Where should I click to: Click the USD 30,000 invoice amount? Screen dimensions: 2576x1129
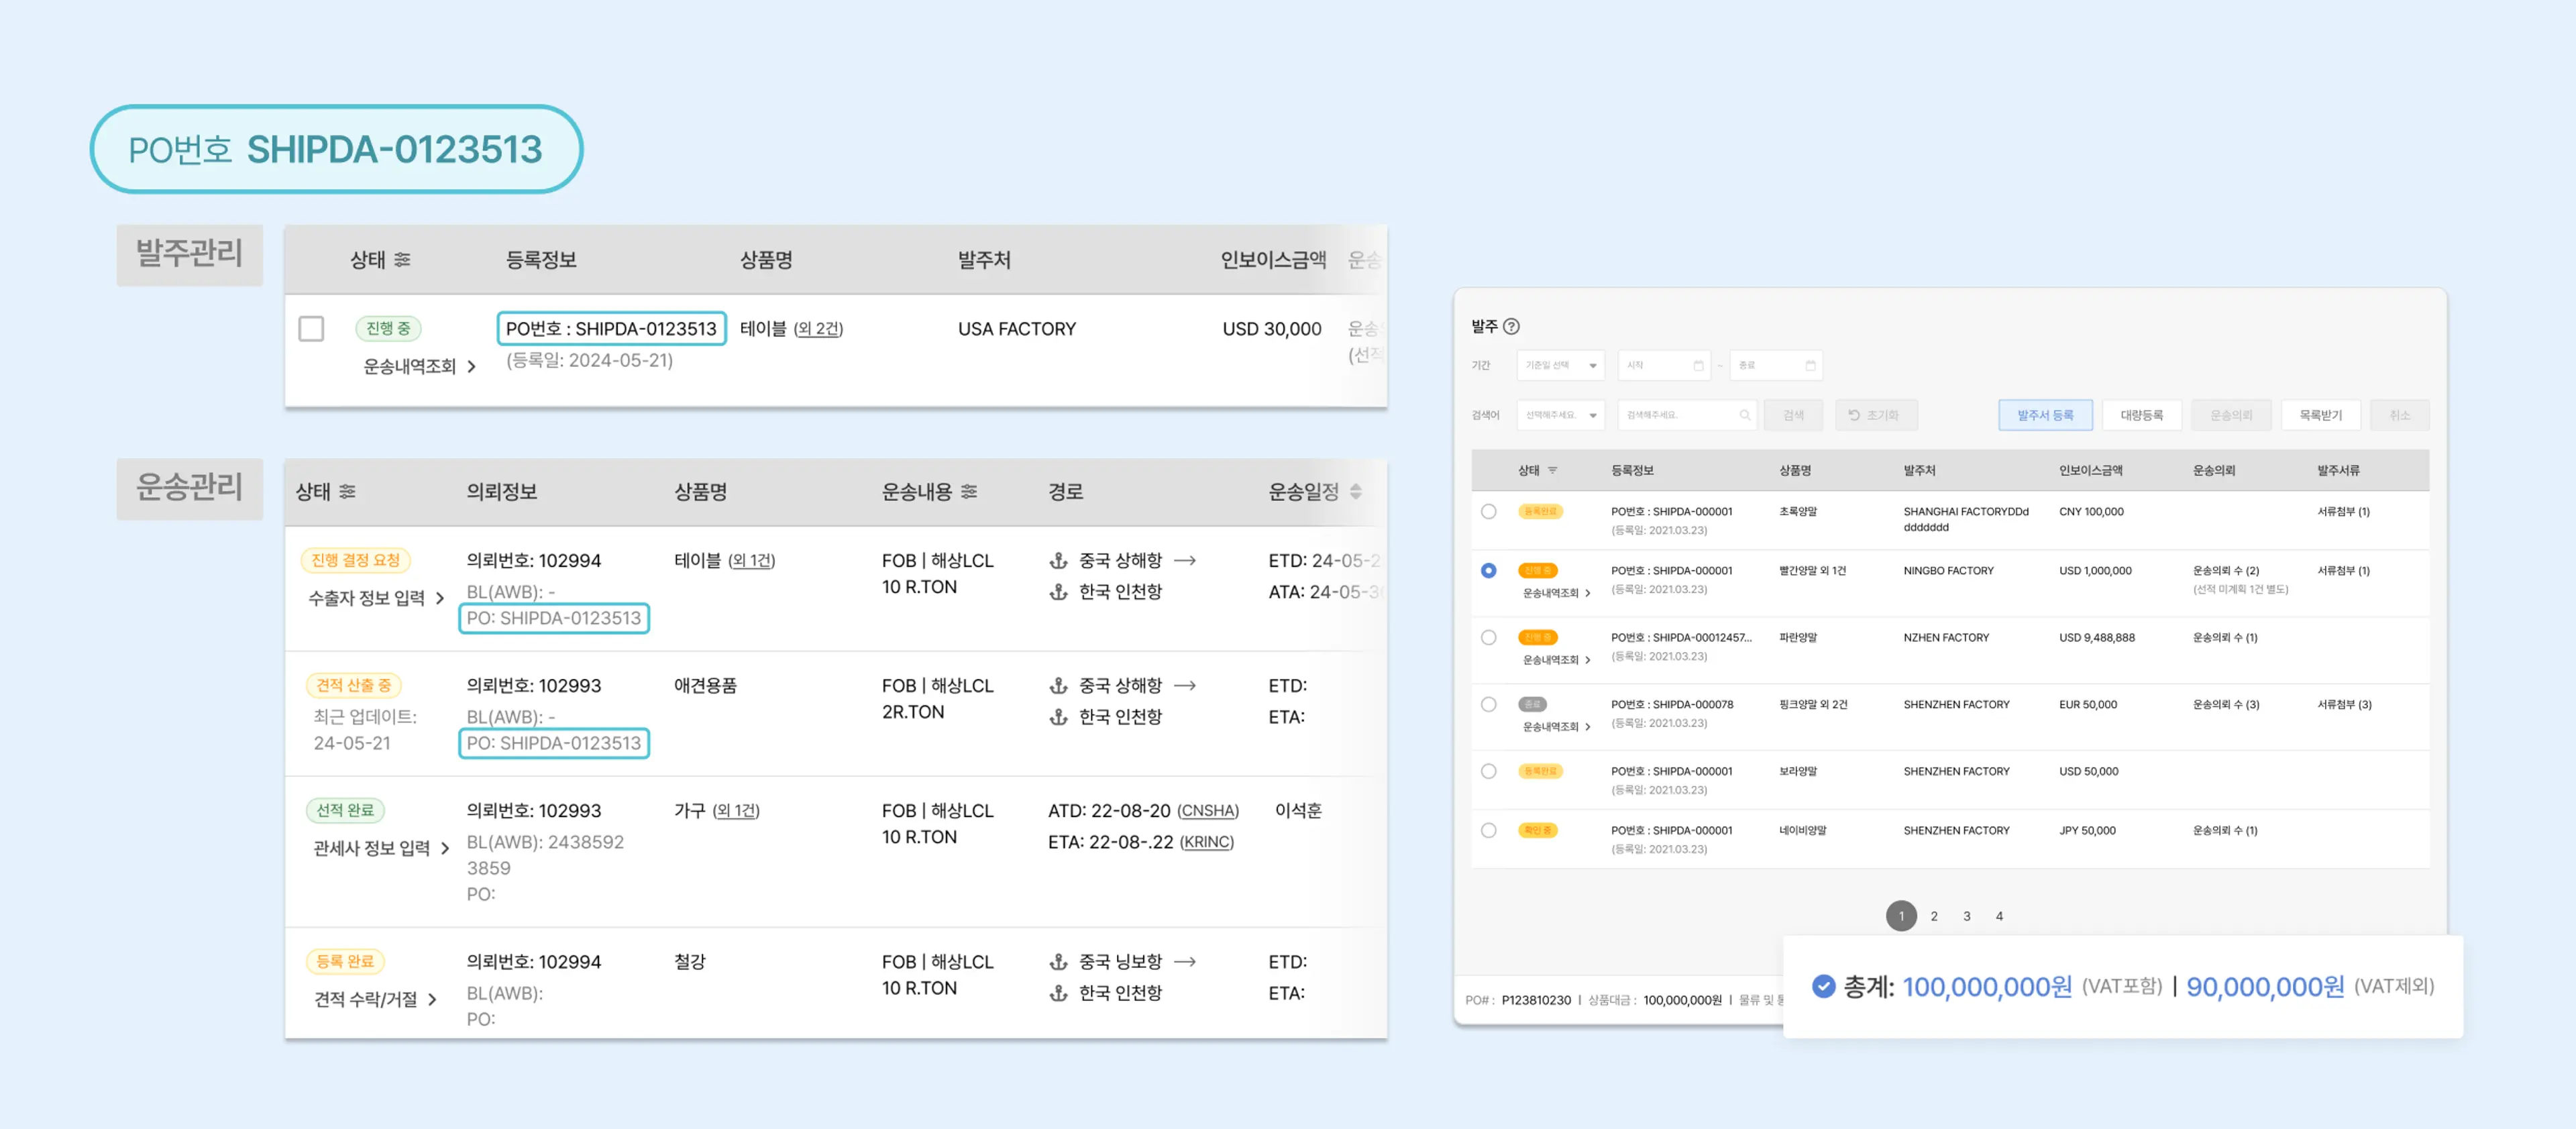pos(1272,328)
